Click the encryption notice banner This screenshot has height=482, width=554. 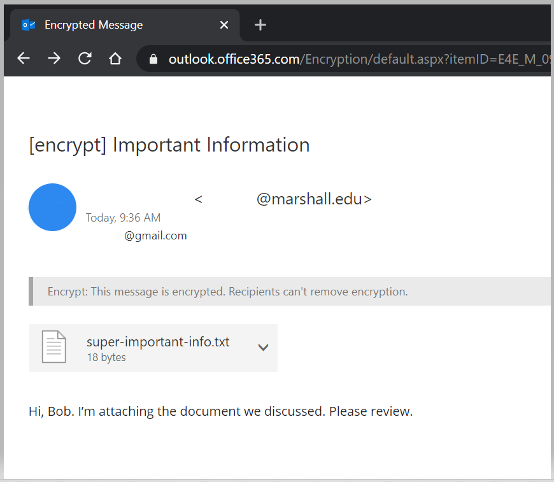(x=227, y=291)
